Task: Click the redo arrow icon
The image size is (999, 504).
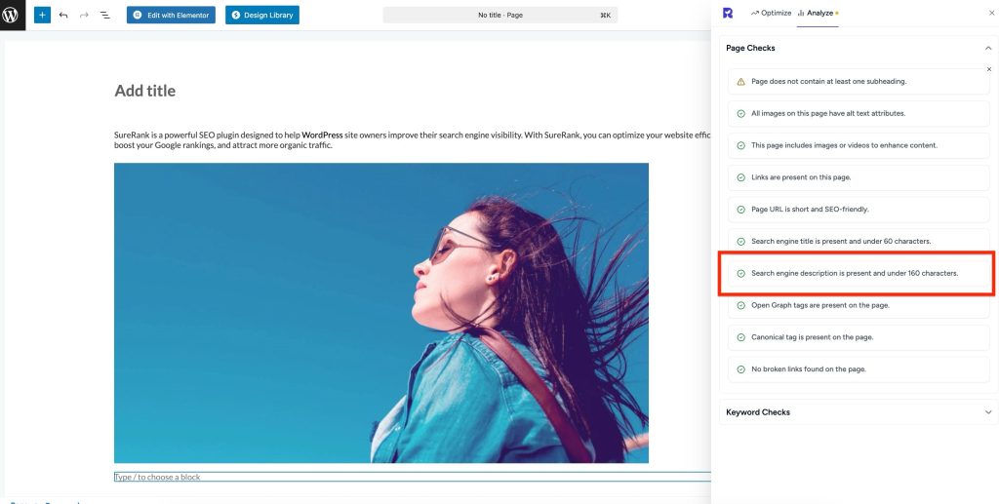Action: [x=84, y=16]
